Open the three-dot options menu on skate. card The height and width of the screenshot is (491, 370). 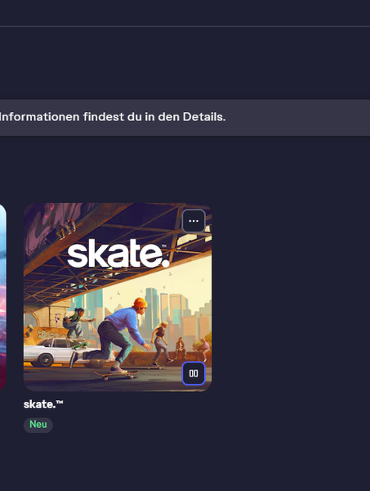tap(194, 221)
